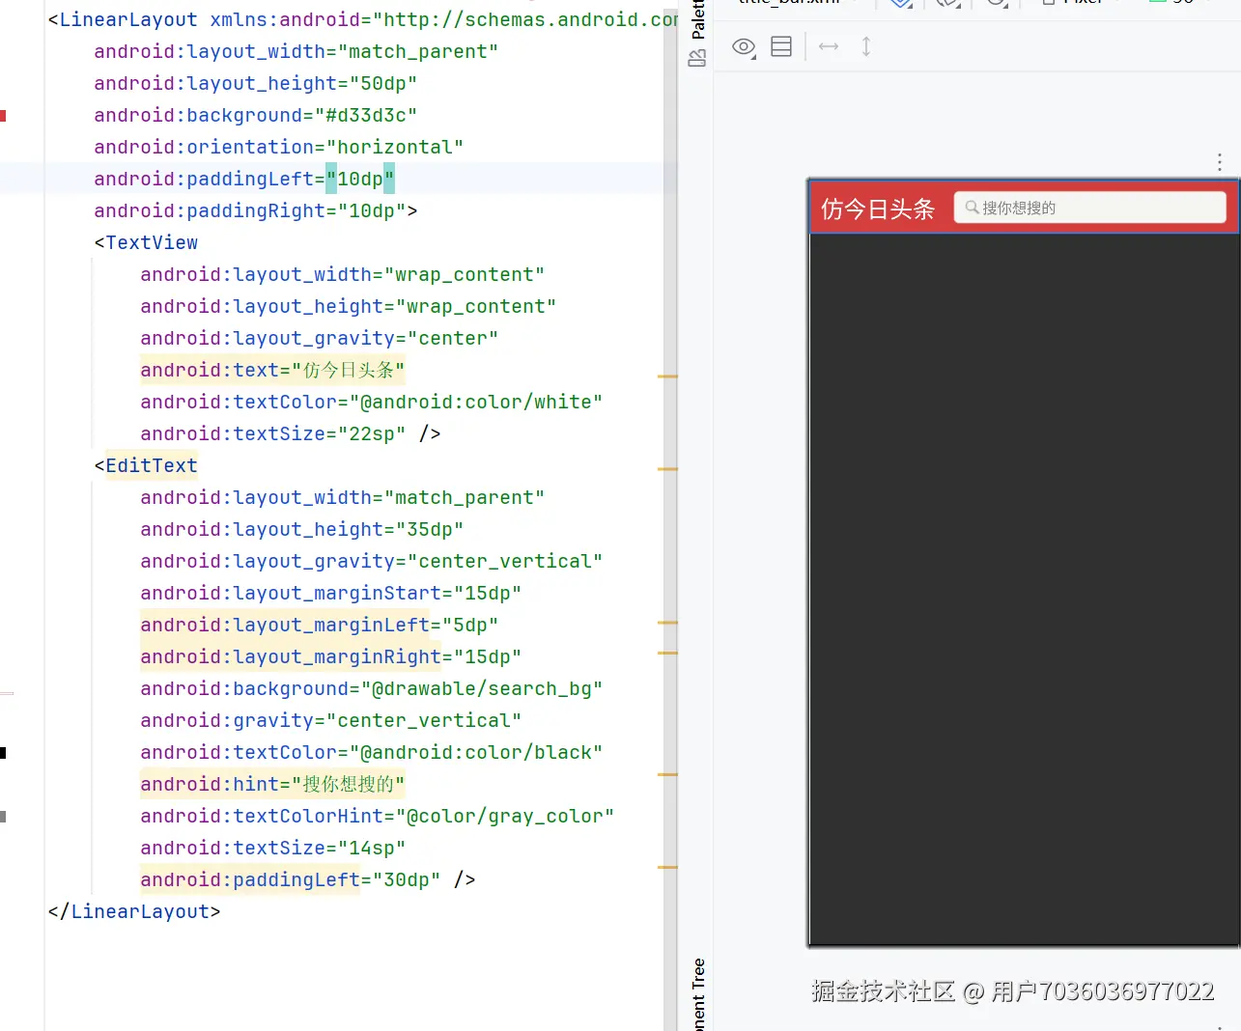The image size is (1241, 1031).
Task: Click the @drawable/search_bg background reference
Action: [482, 688]
